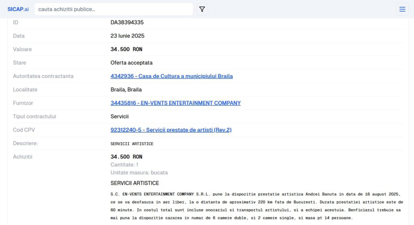This screenshot has height=225, width=414.
Task: Click the 'Stare' label
Action: point(19,63)
